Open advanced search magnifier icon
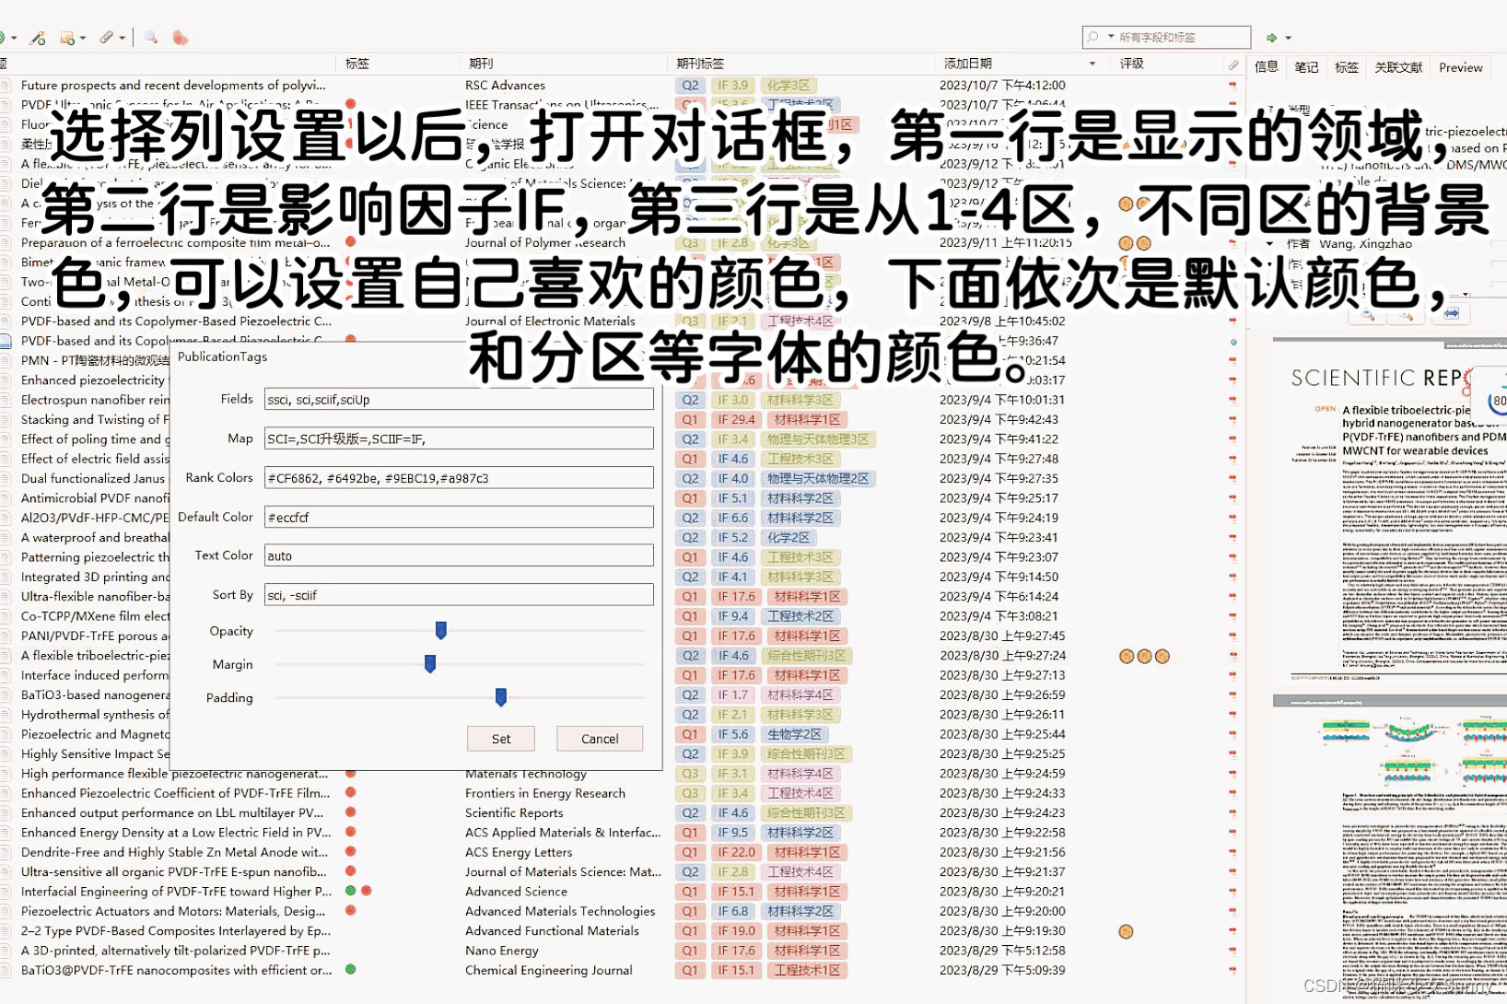 coord(150,38)
